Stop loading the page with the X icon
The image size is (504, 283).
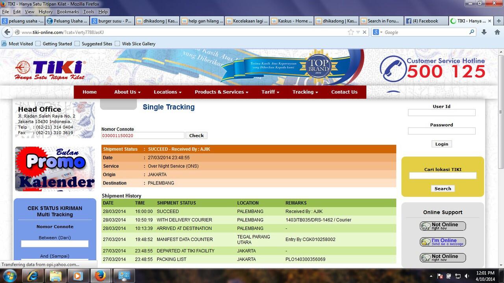click(x=364, y=32)
